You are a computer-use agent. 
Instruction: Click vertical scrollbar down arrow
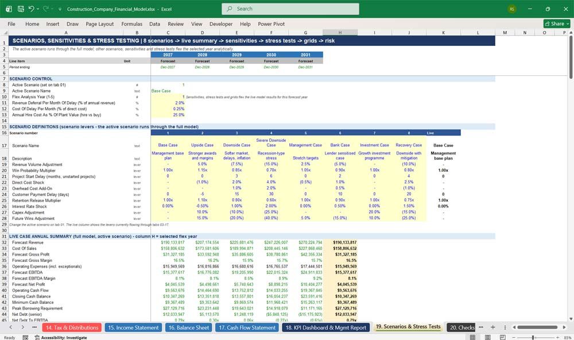(x=571, y=319)
